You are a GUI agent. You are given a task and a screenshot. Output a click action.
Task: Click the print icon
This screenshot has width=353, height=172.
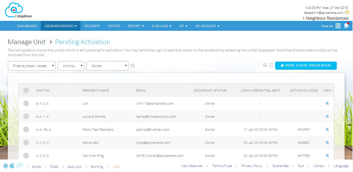[x=265, y=66]
